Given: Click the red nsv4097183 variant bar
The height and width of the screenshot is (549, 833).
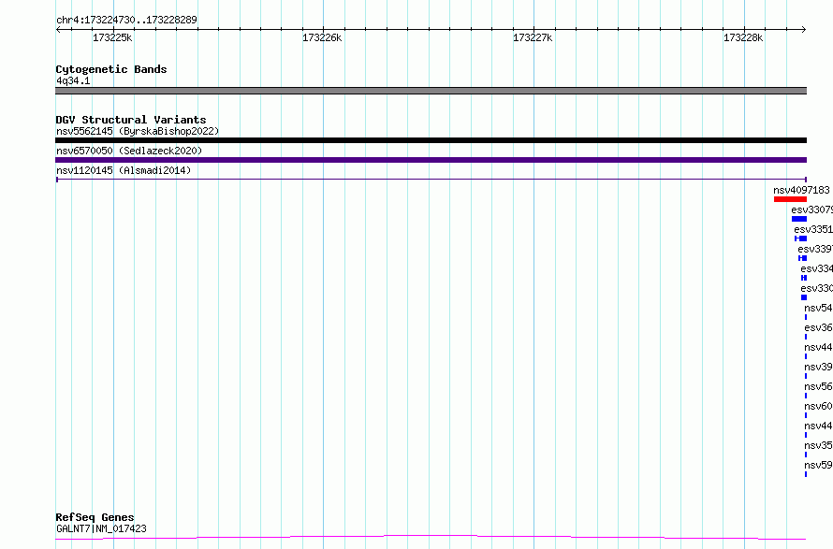Looking at the screenshot, I should pos(790,199).
